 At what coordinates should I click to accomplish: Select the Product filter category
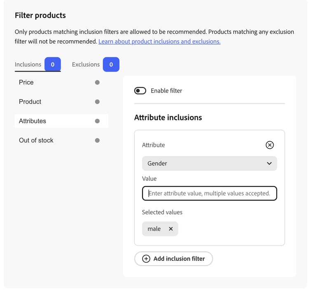pos(61,102)
